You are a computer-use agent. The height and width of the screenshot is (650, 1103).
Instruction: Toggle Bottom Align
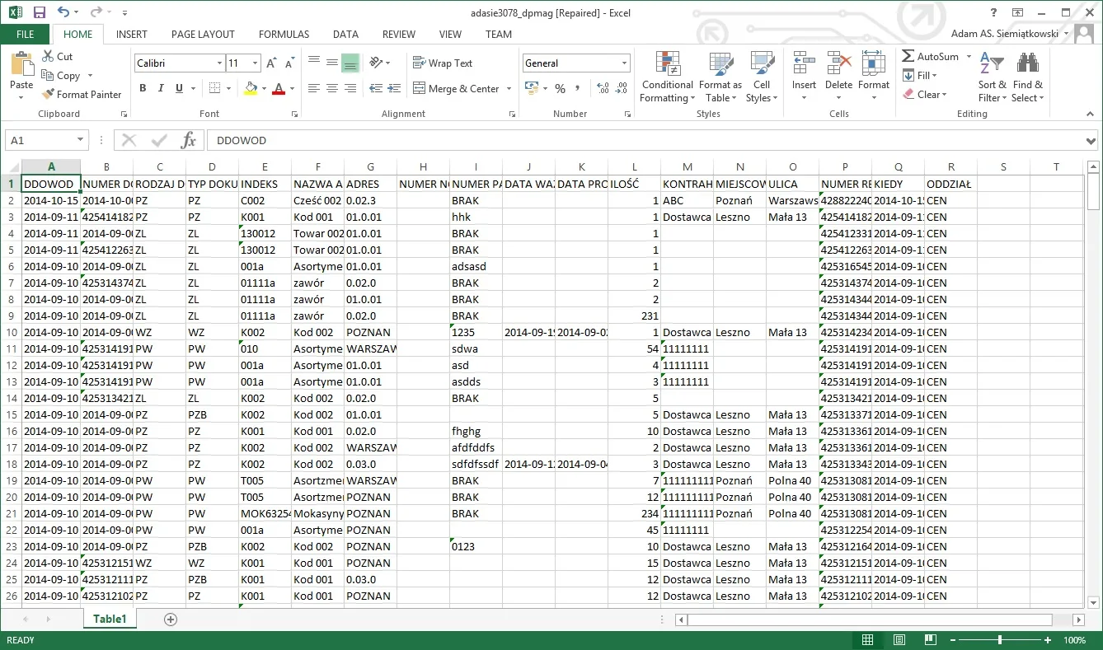(350, 63)
